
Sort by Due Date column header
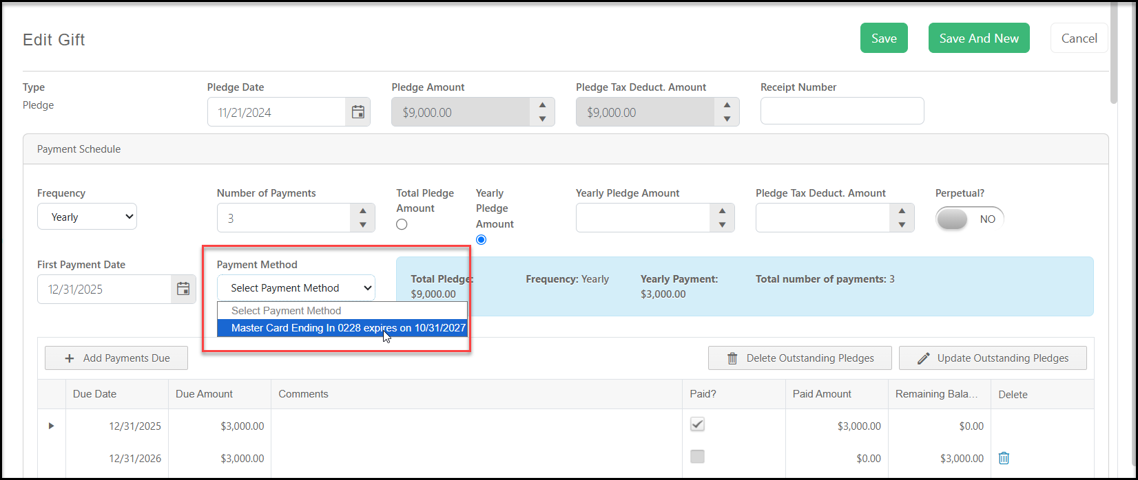(117, 394)
